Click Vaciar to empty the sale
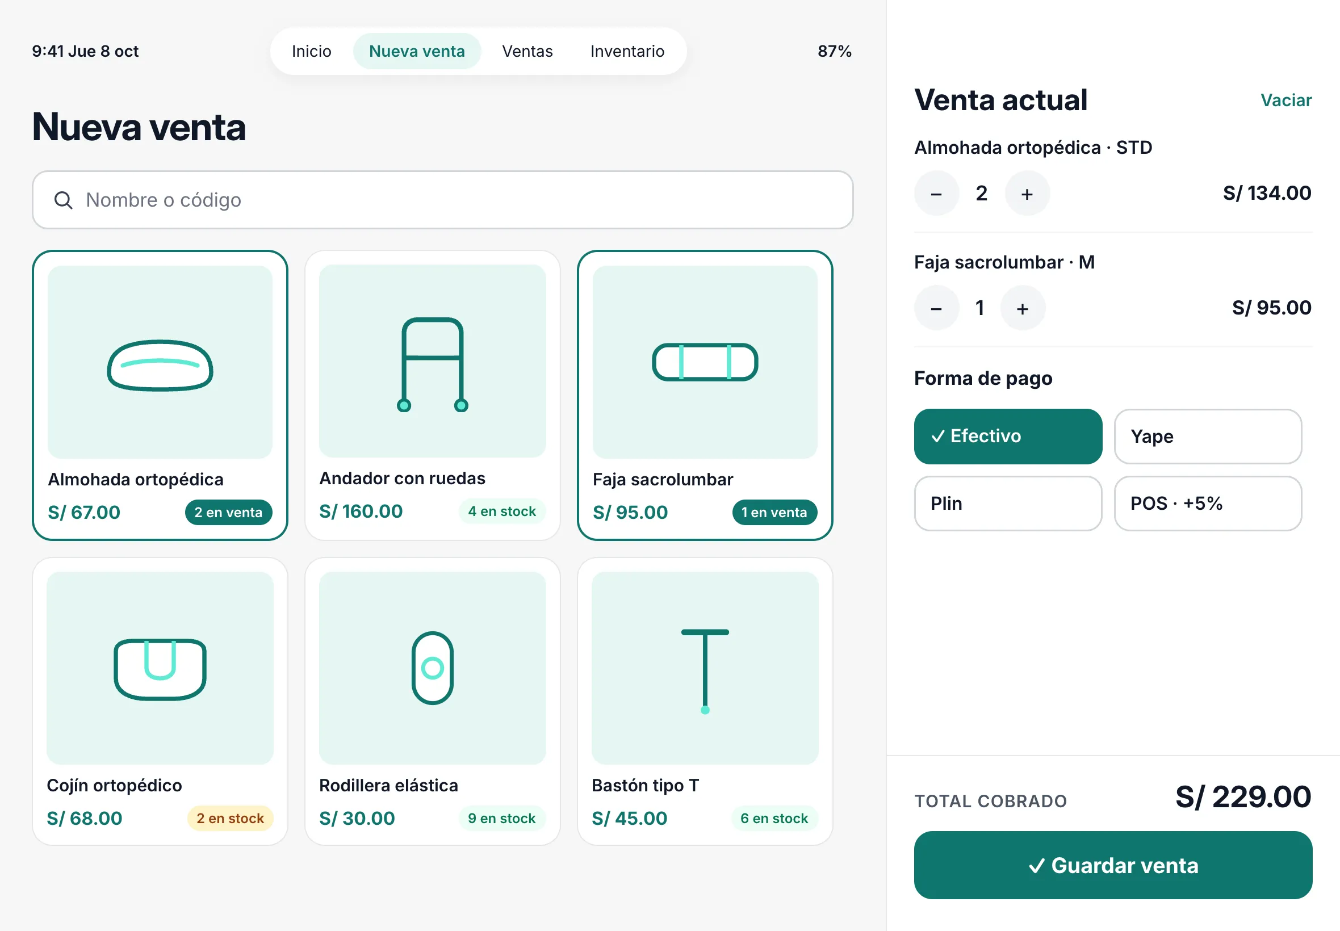The height and width of the screenshot is (931, 1340). 1285,100
